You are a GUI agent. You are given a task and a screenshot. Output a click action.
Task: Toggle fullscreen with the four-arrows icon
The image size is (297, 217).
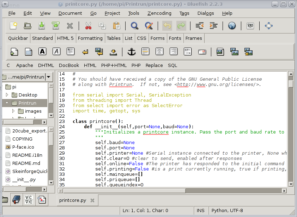coord(268,26)
